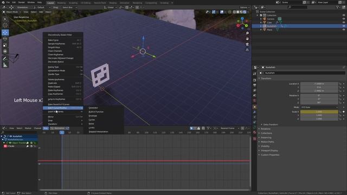Hide Cube with its eye icon
Viewport: 347px width, 195px height.
344,22
